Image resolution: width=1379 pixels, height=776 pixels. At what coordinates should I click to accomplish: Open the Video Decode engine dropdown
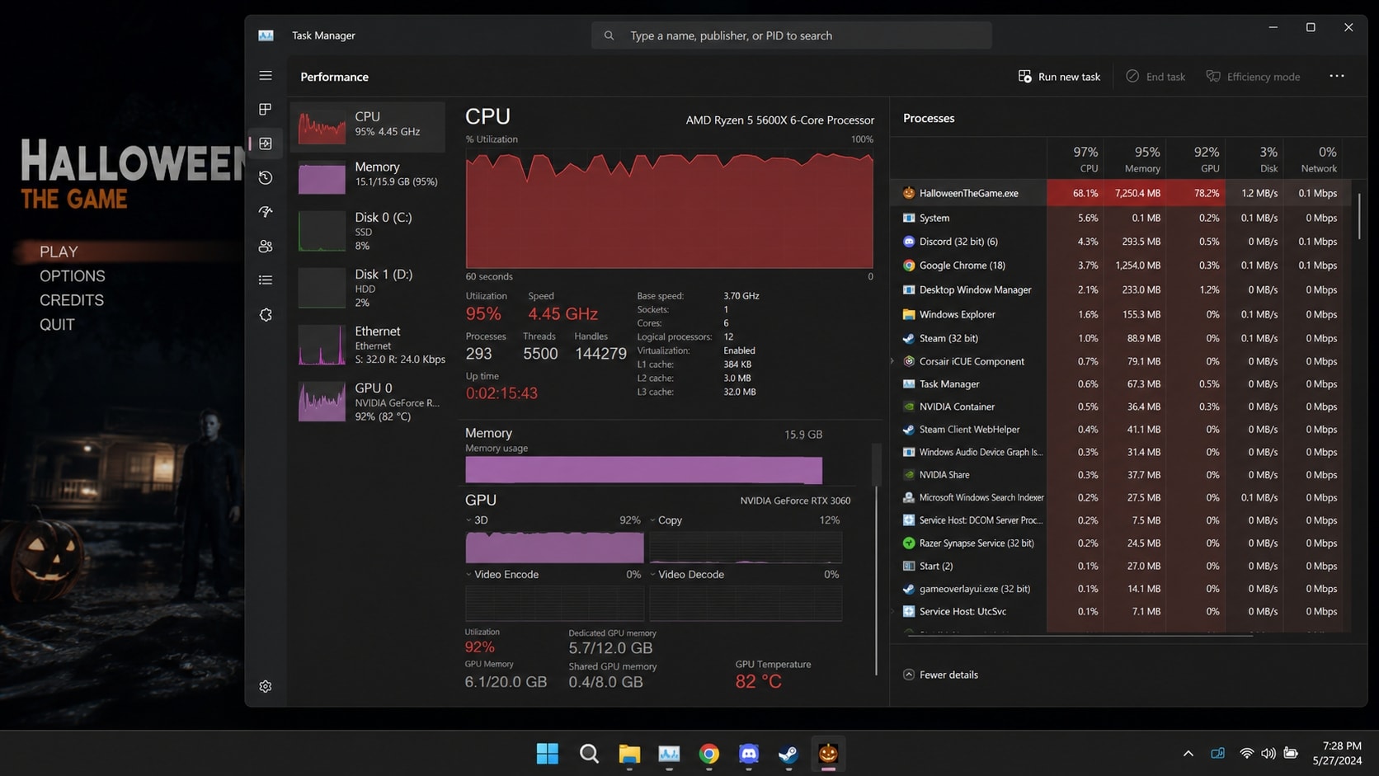tap(653, 575)
